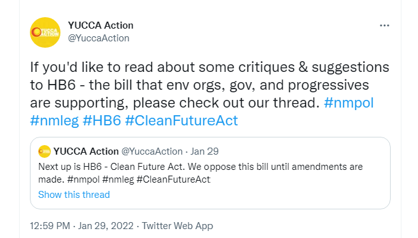Click the Jan 29 date in quoted tweet

(x=204, y=151)
